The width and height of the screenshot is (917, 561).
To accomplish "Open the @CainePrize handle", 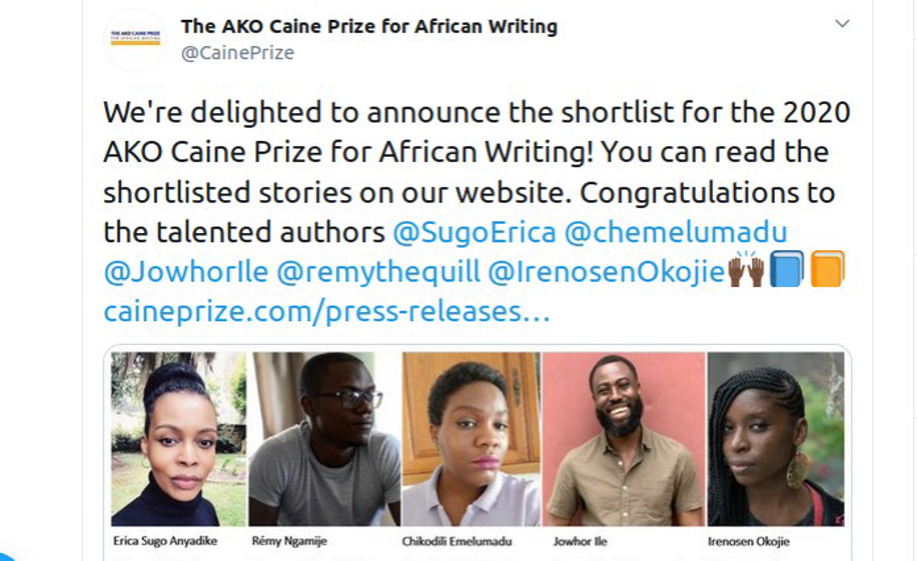I will [238, 53].
